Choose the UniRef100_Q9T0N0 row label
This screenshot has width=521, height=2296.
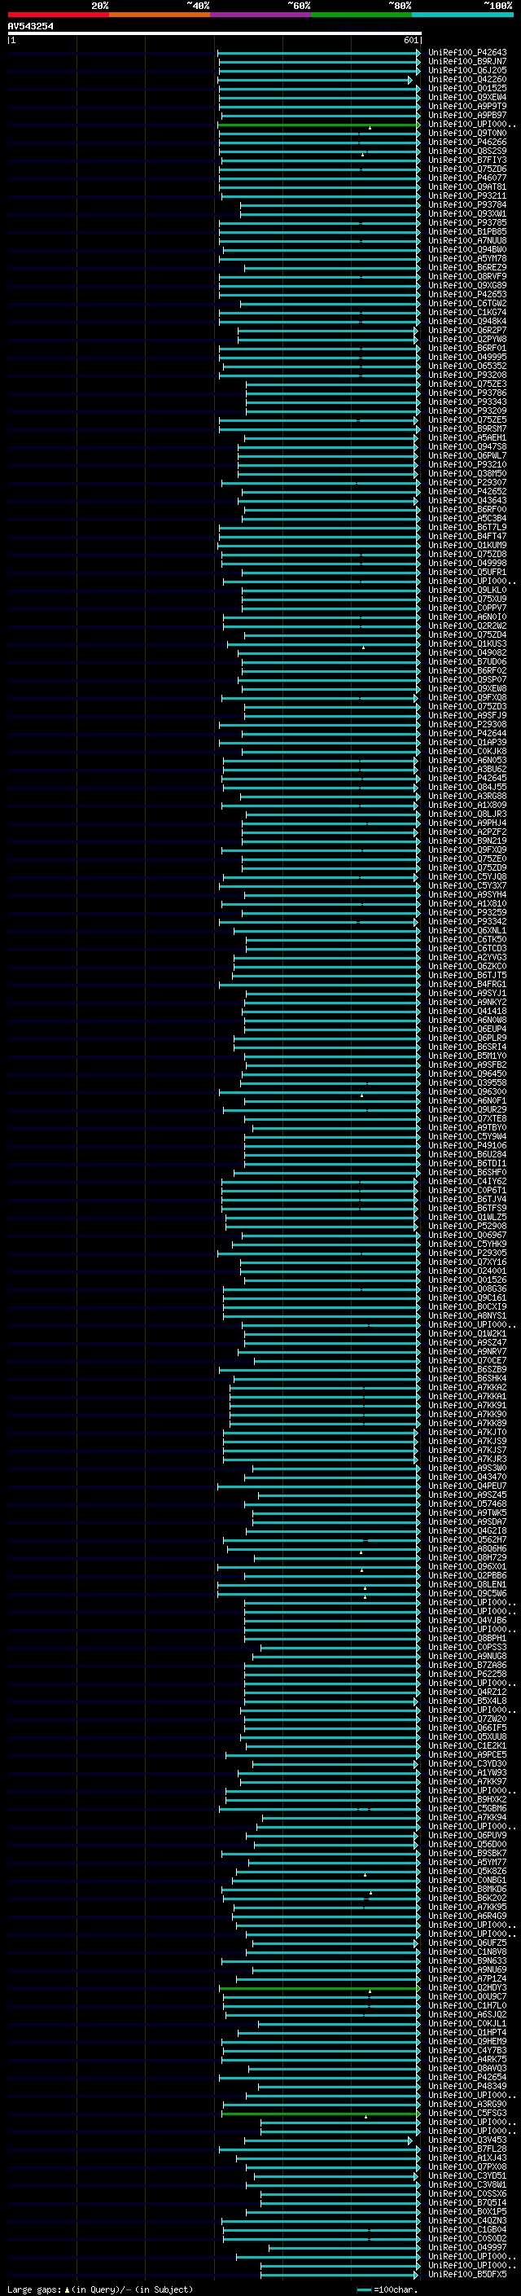(466, 133)
